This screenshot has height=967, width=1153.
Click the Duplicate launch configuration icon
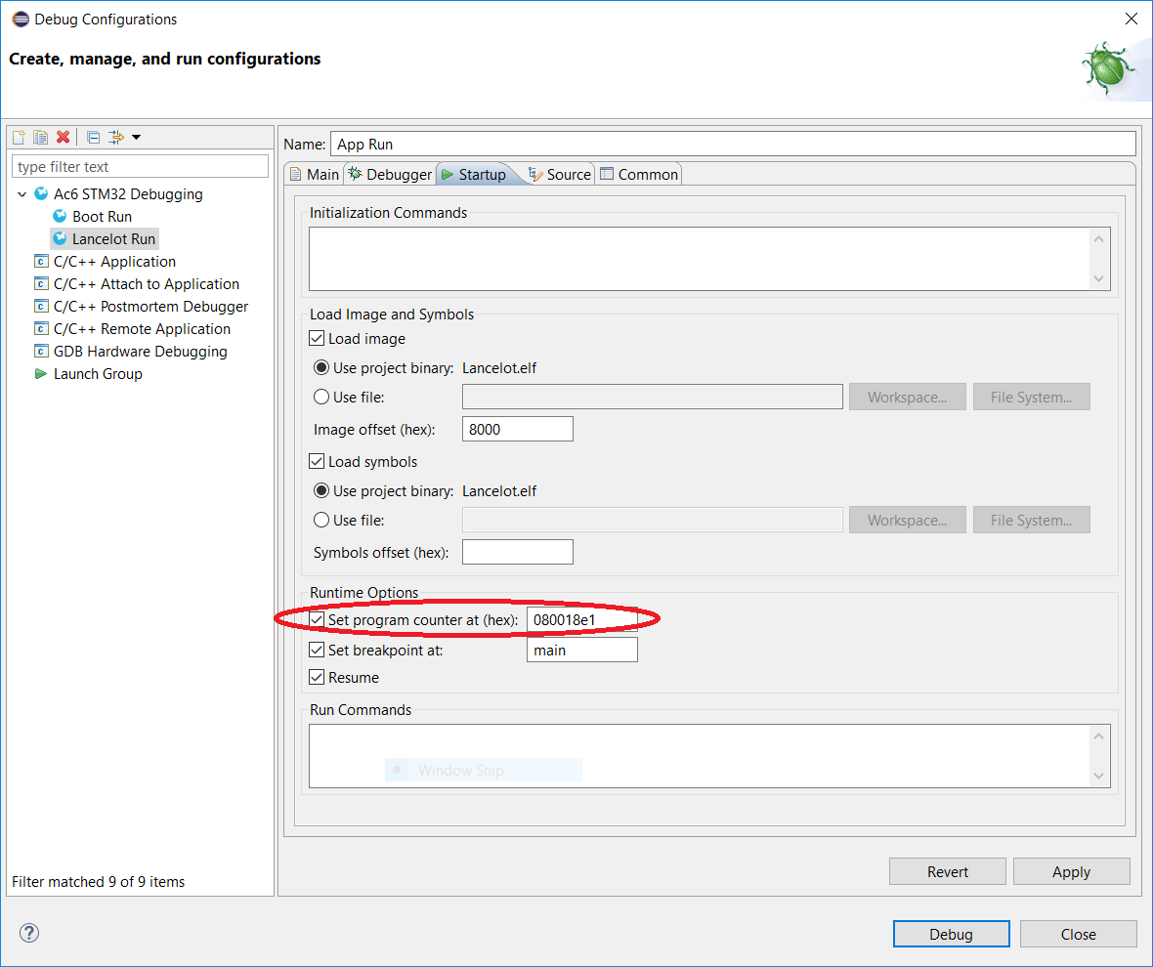tap(40, 137)
